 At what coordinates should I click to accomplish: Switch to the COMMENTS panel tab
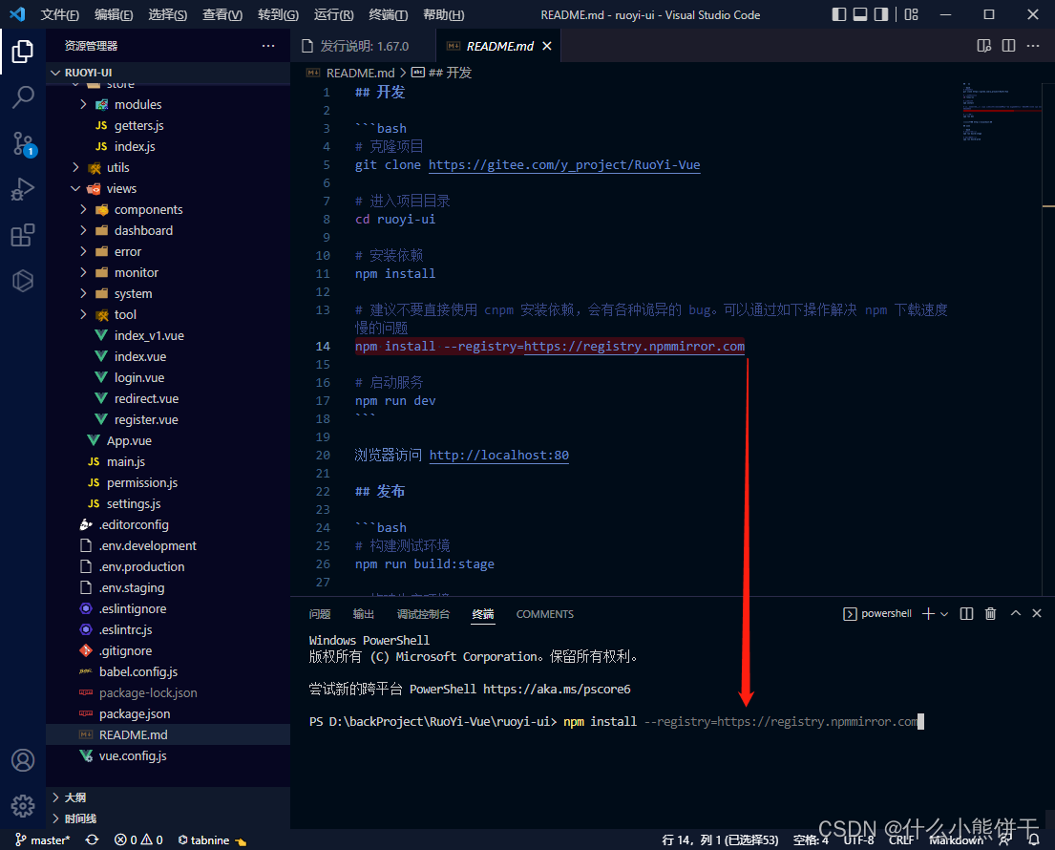(x=545, y=614)
